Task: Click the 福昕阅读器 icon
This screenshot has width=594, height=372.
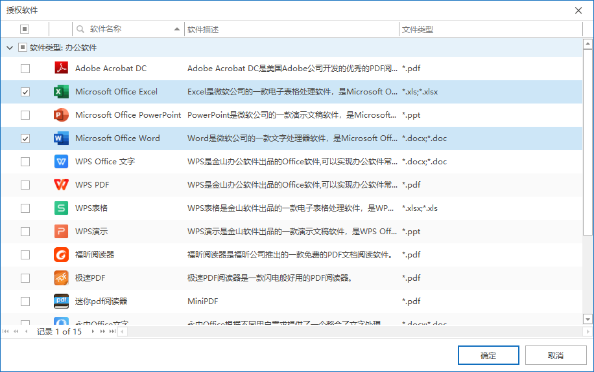Action: (x=61, y=255)
